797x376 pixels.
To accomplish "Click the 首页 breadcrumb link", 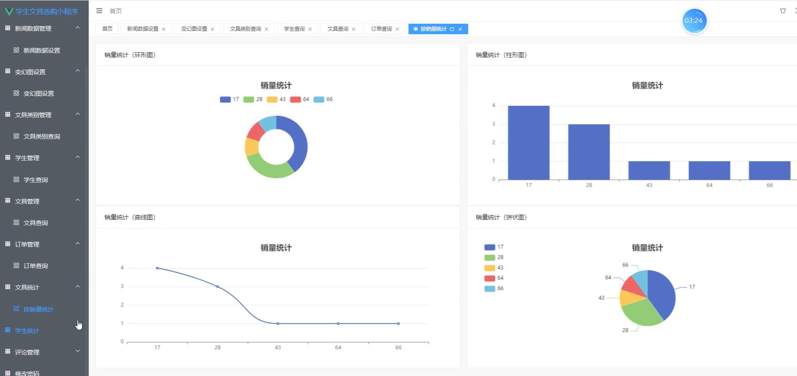I will (115, 11).
